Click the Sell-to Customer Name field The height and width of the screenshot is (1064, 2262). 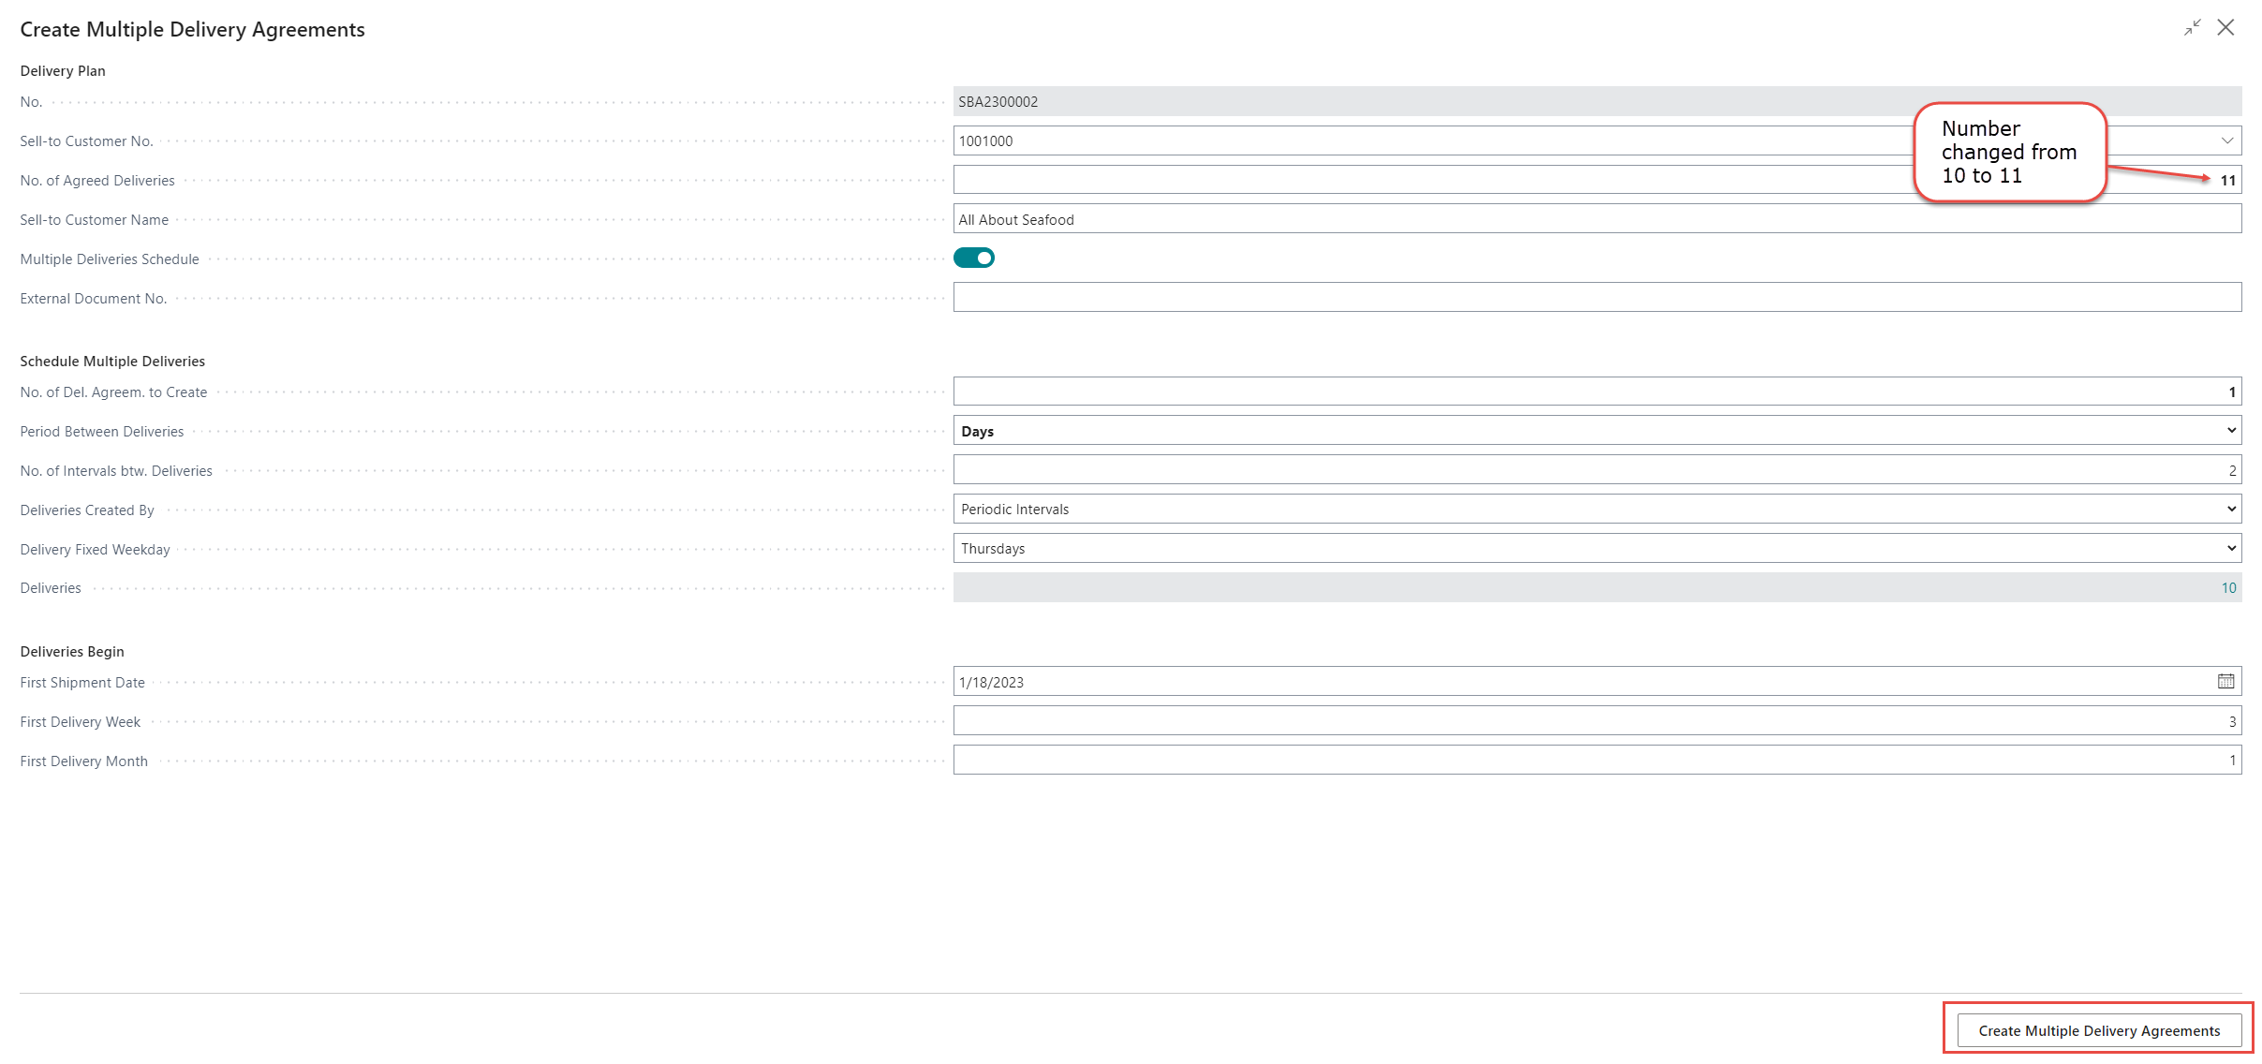point(1596,219)
